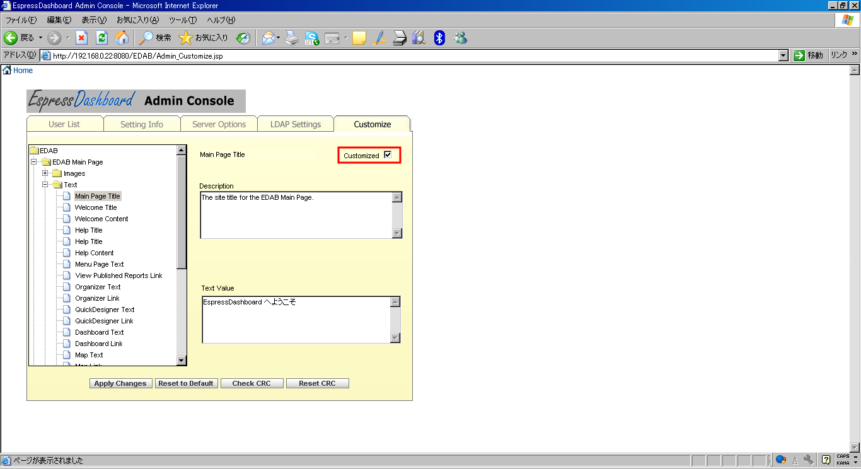Click the wrench tool icon in status tray
Viewport: 861px width, 469px height.
coord(809,460)
